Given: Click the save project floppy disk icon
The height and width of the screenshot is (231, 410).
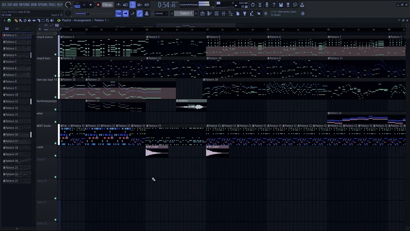Looking at the screenshot, I should pyautogui.click(x=281, y=5).
